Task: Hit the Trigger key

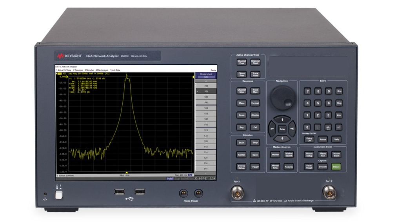Action: [255, 167]
